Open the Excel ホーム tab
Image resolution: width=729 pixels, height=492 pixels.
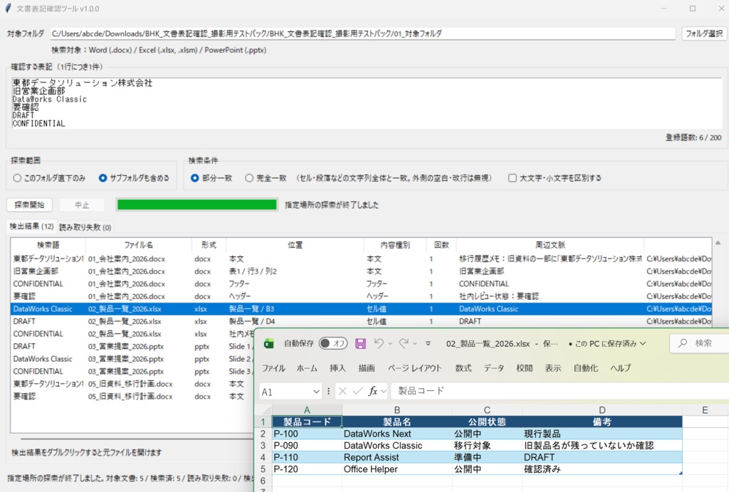coord(307,368)
